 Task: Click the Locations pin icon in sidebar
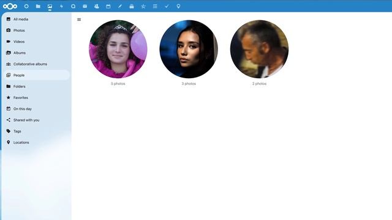9,142
